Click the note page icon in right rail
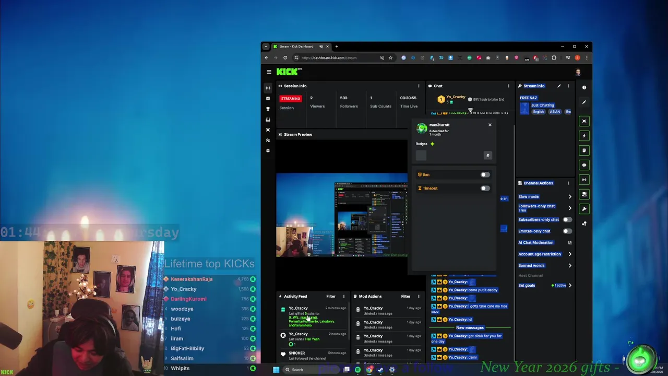The height and width of the screenshot is (376, 668). [x=584, y=150]
